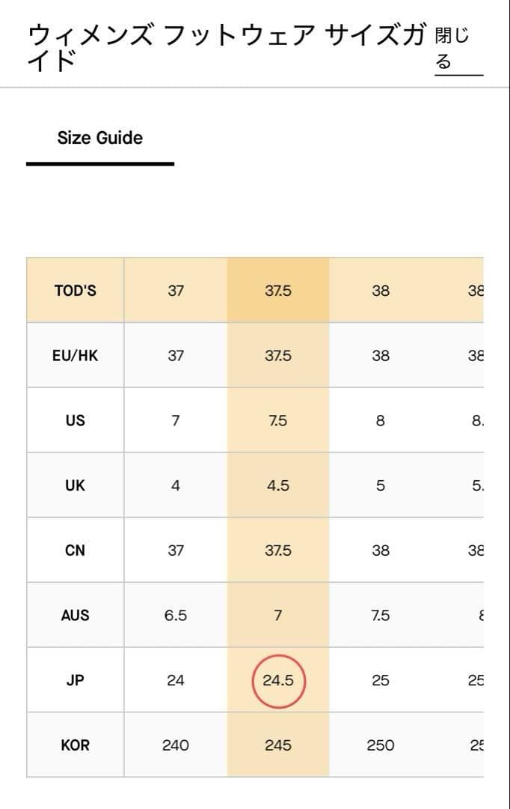Image resolution: width=510 pixels, height=809 pixels.
Task: Select AUS size 6.5 cell
Action: tap(176, 616)
